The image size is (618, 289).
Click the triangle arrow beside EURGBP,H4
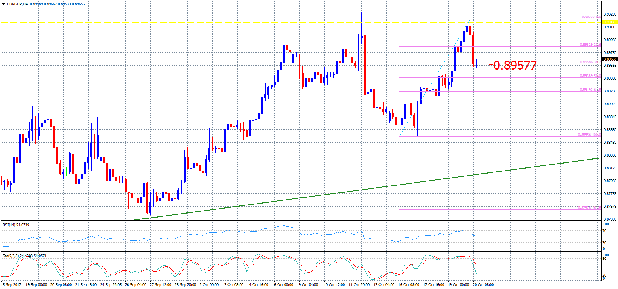(x=4, y=4)
